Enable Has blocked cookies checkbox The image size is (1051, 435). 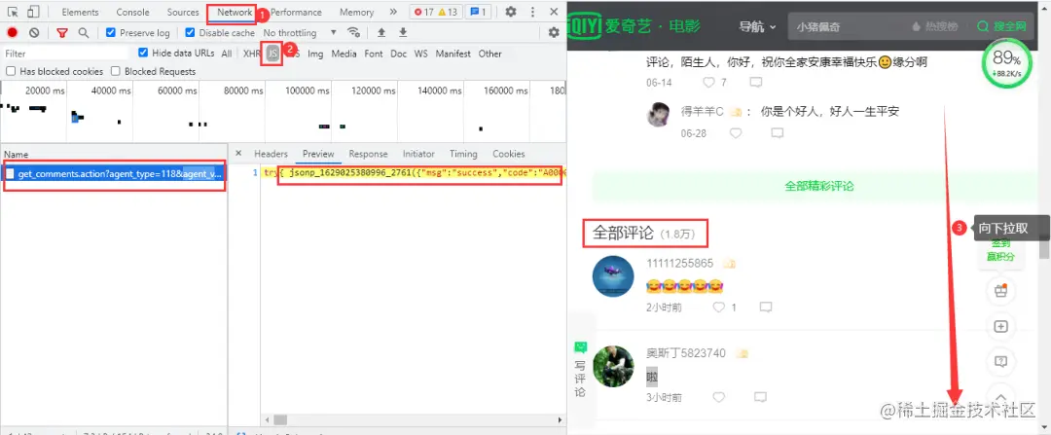(10, 71)
